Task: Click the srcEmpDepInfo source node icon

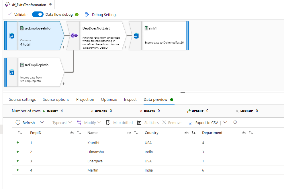Action: click(x=12, y=72)
